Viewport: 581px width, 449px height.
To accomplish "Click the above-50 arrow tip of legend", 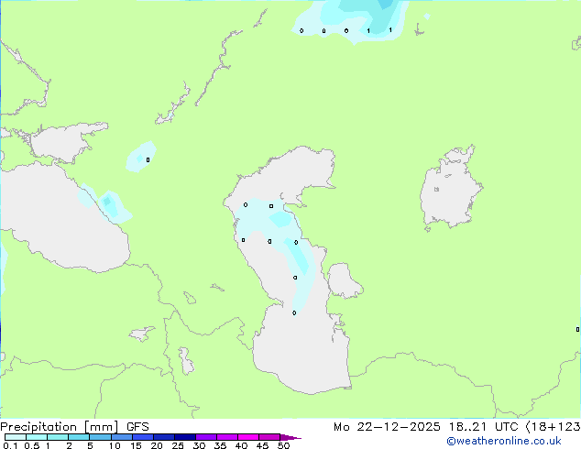I will click(290, 437).
